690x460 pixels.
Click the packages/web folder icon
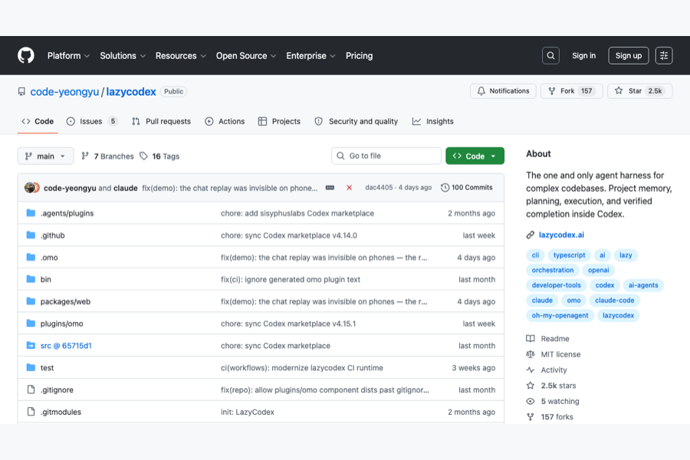(x=31, y=301)
